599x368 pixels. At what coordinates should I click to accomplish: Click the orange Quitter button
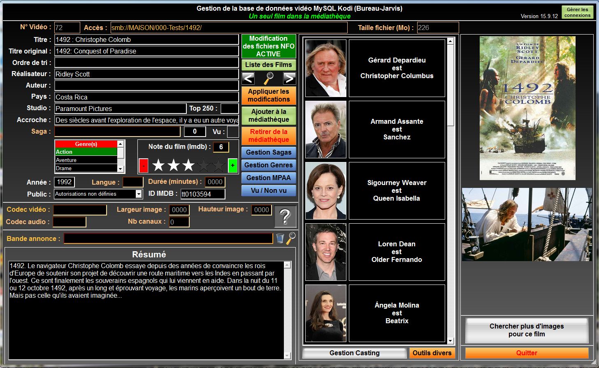point(527,353)
